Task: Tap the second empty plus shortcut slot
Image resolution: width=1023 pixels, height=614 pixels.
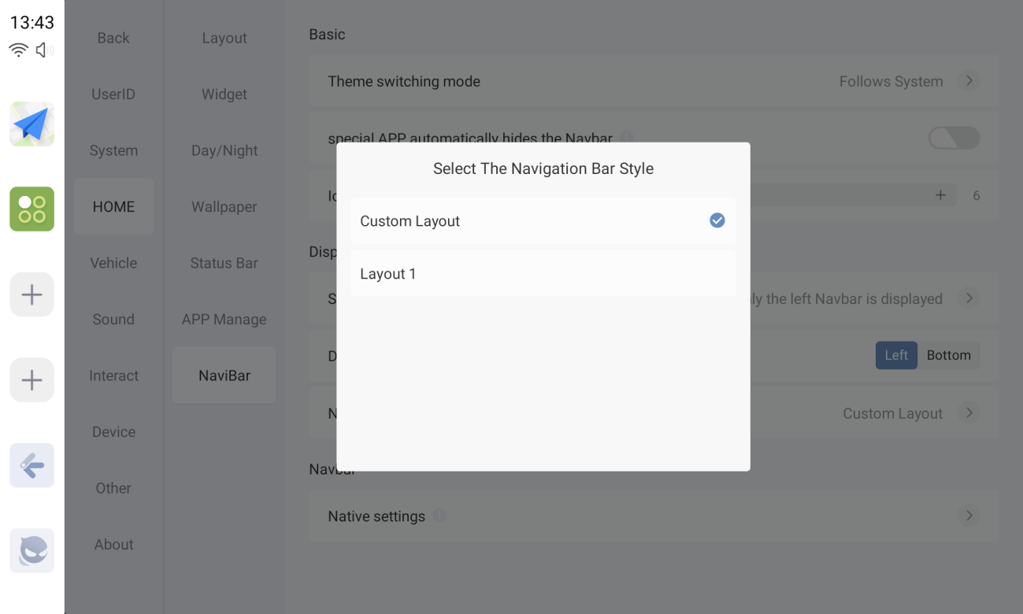Action: tap(32, 380)
